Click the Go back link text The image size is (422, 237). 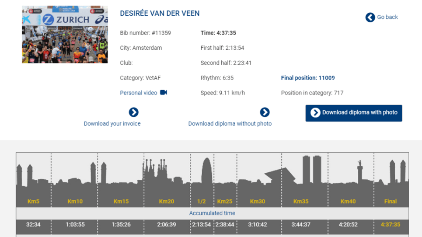click(387, 17)
